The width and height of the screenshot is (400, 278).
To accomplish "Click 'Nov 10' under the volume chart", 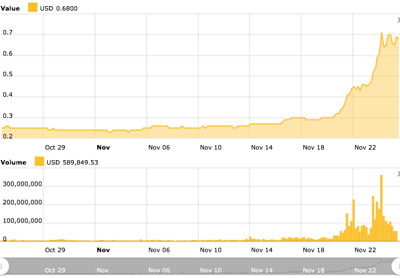I will (x=211, y=250).
